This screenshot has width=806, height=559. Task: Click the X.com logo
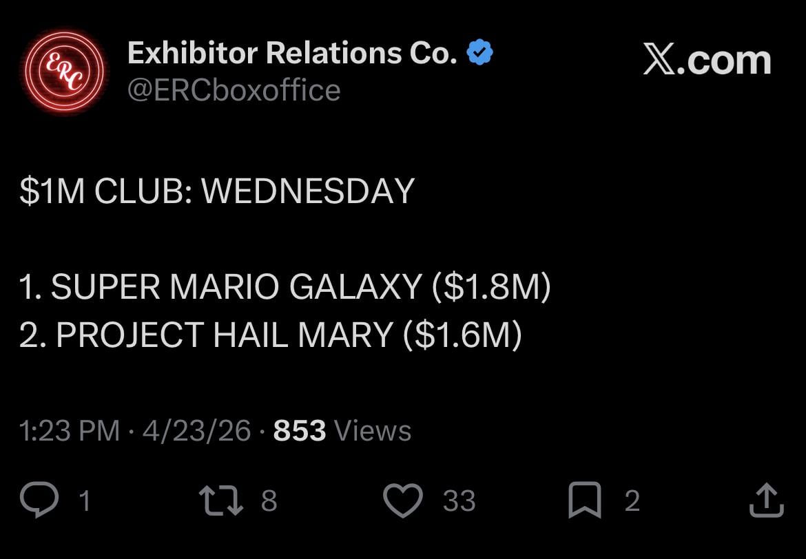point(707,61)
